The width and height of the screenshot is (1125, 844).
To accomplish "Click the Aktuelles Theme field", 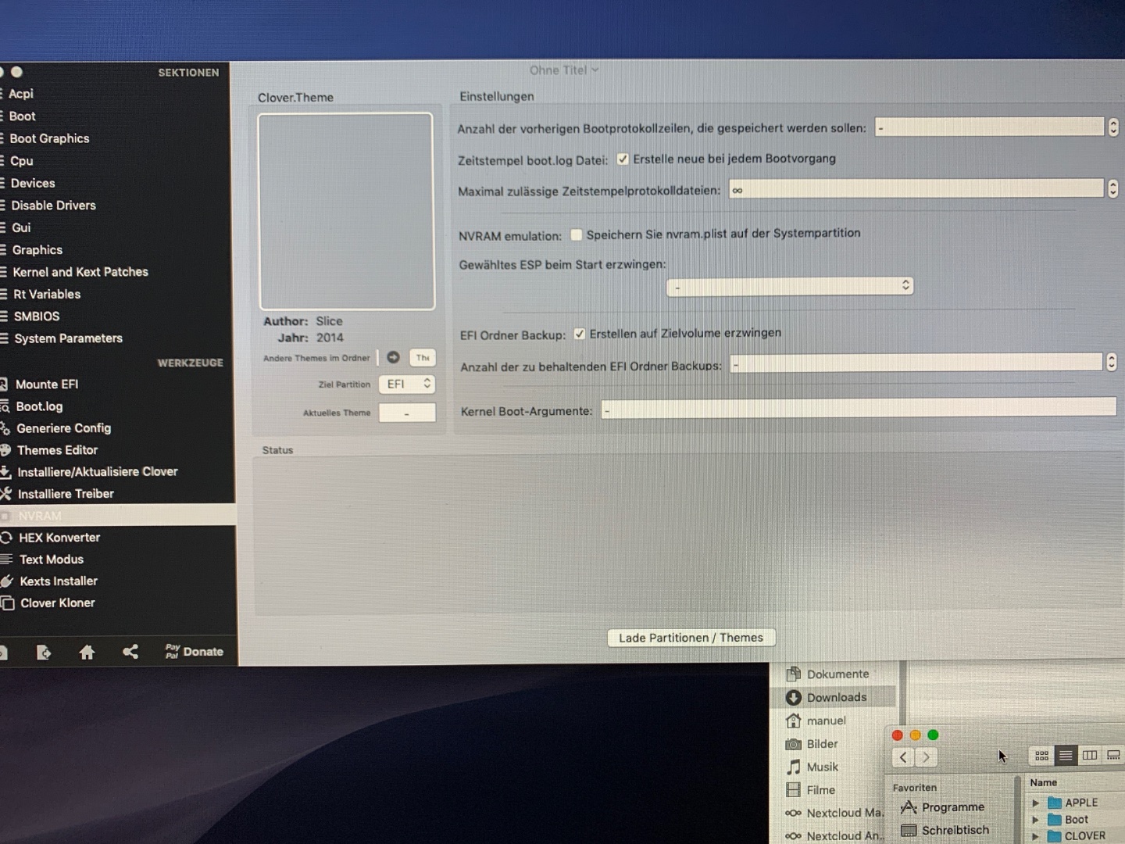I will (407, 413).
